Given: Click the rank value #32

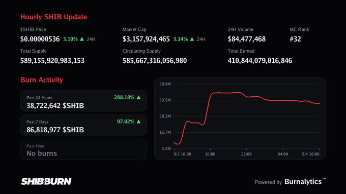Looking at the screenshot, I should click(295, 39).
